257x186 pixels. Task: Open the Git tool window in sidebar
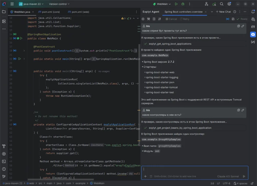(4, 177)
